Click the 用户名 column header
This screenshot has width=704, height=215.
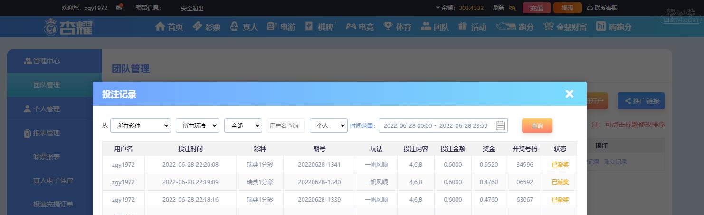[124, 149]
